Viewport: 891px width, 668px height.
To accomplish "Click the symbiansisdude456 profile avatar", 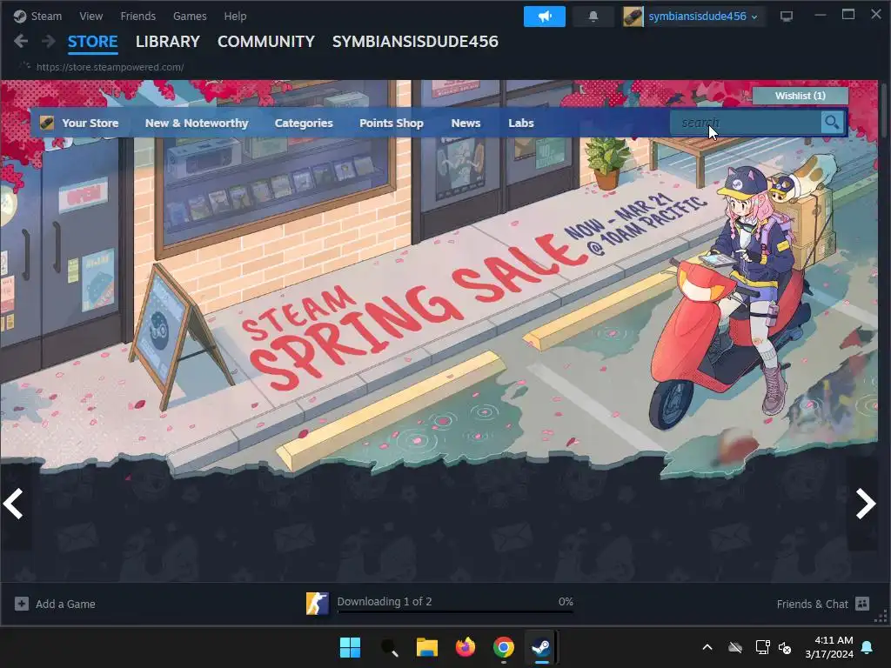I will [x=633, y=17].
